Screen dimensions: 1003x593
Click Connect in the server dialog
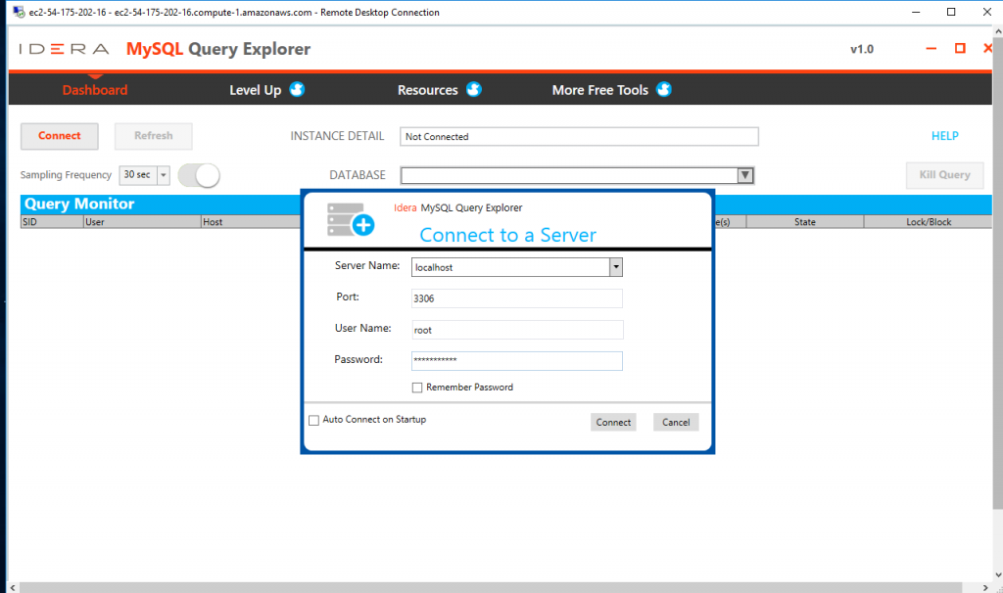coord(613,422)
